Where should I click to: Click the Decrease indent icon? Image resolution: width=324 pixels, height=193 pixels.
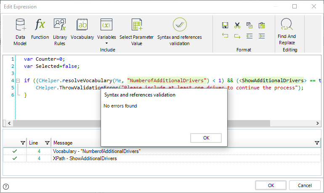coord(250,36)
